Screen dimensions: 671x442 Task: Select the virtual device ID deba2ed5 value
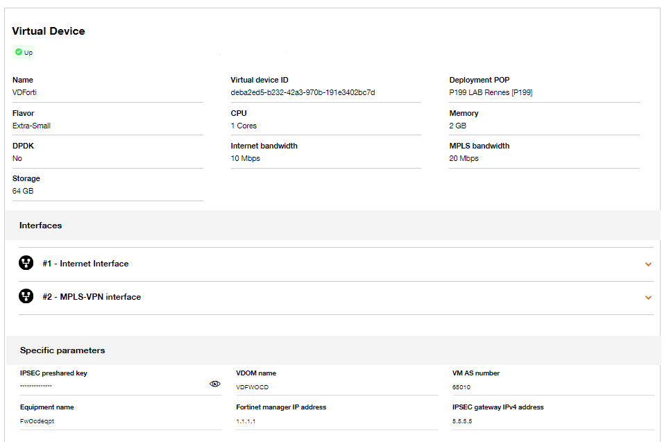tap(303, 92)
